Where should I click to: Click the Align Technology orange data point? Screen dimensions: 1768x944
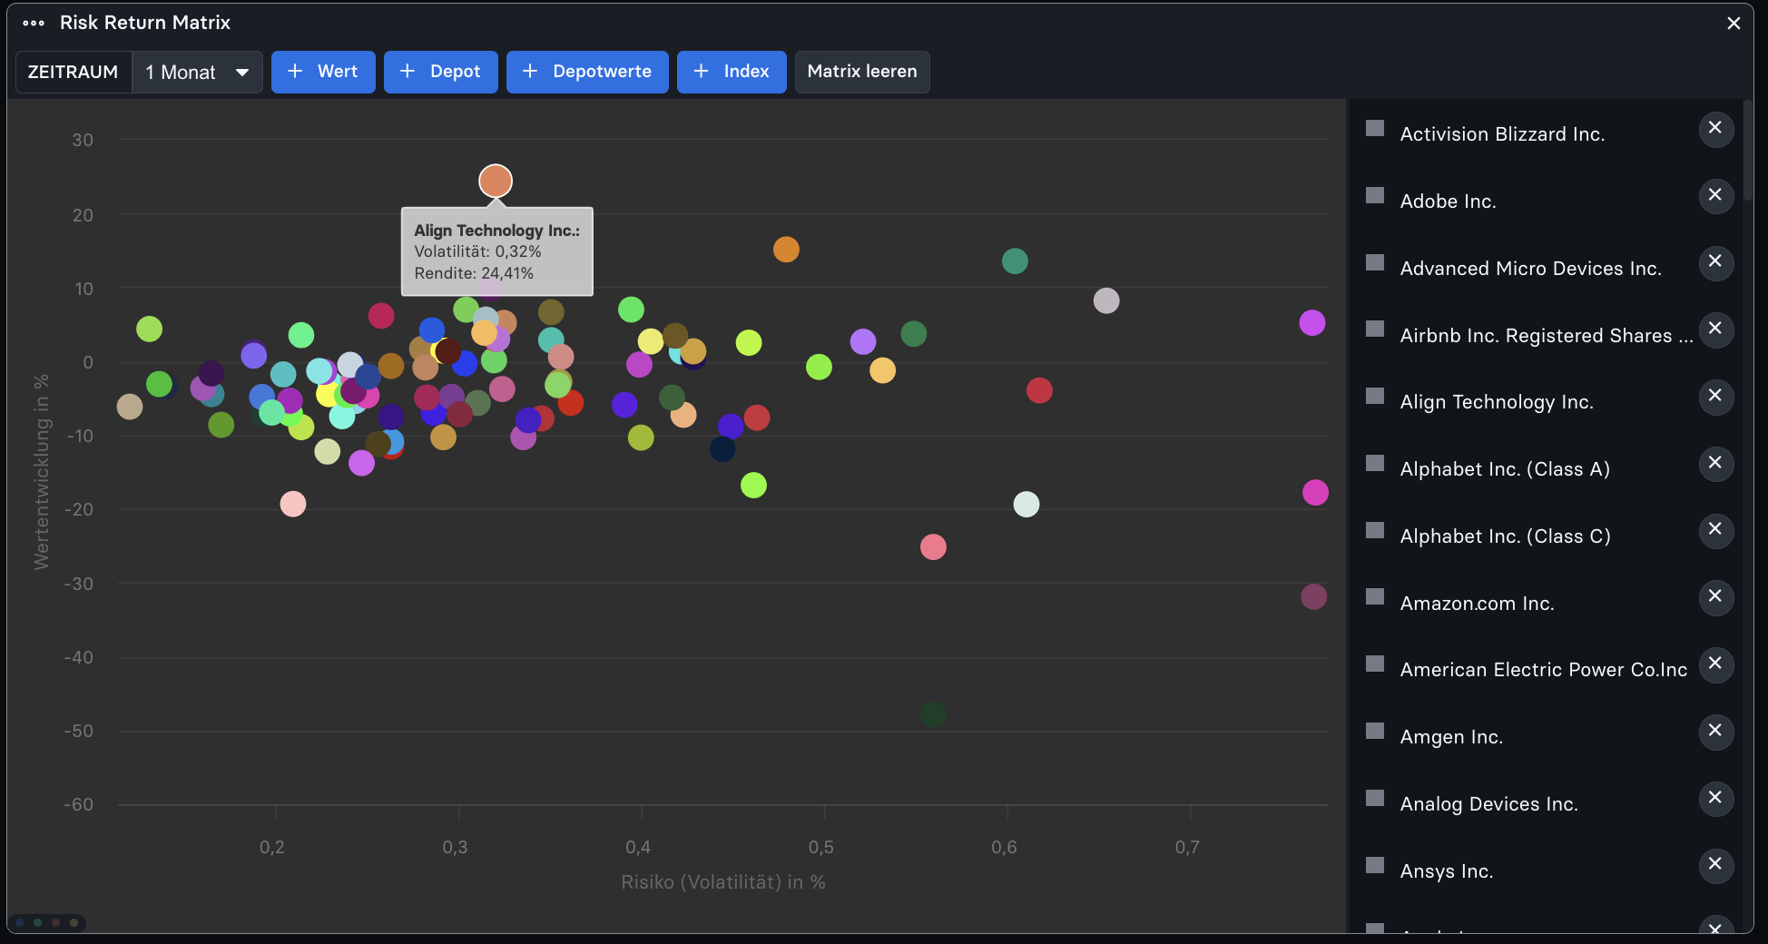[x=496, y=182]
